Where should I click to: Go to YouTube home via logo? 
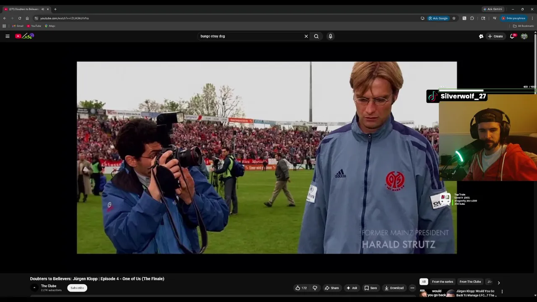[x=24, y=36]
